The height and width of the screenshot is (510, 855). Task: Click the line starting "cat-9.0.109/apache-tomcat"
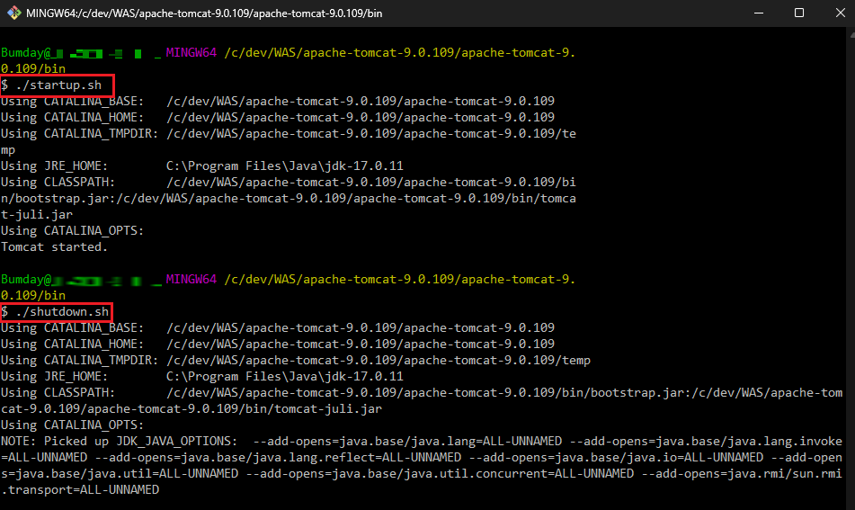(x=191, y=409)
